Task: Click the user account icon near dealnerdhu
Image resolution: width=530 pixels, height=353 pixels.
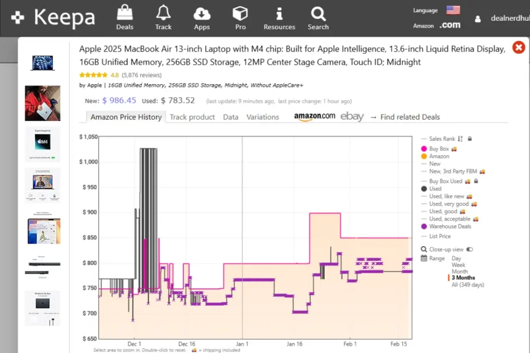Action: 478,17
